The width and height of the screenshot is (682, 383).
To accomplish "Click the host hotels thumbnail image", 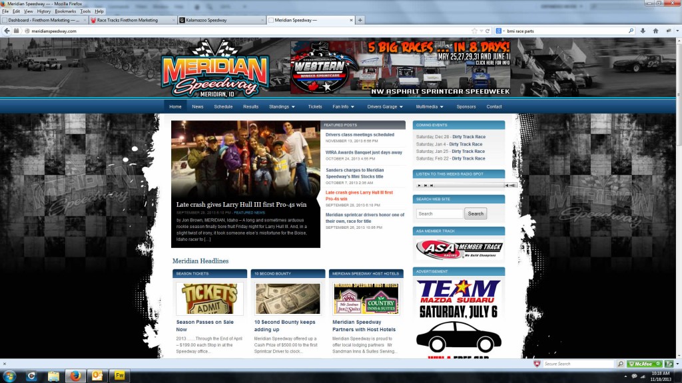I will (x=366, y=299).
